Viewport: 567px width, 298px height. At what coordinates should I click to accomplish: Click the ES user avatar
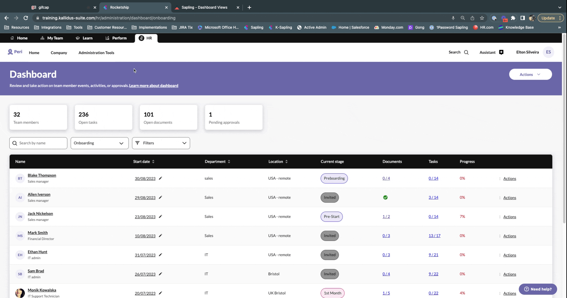(x=548, y=52)
